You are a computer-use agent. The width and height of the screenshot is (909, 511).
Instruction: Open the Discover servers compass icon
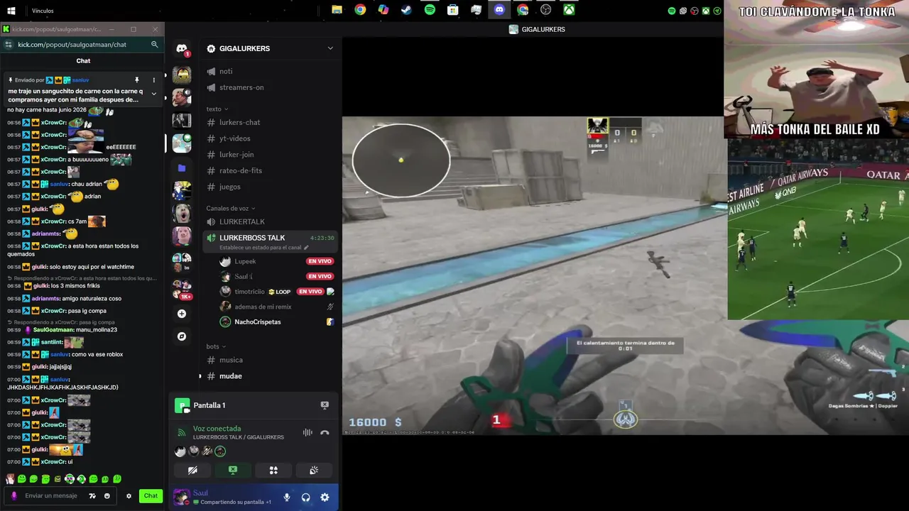point(182,336)
